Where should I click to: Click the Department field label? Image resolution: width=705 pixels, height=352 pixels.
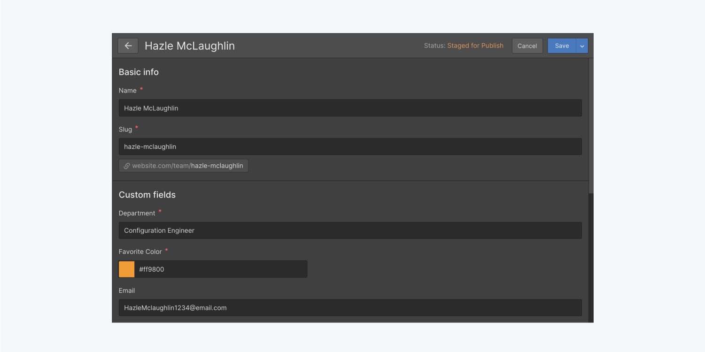[x=137, y=213]
